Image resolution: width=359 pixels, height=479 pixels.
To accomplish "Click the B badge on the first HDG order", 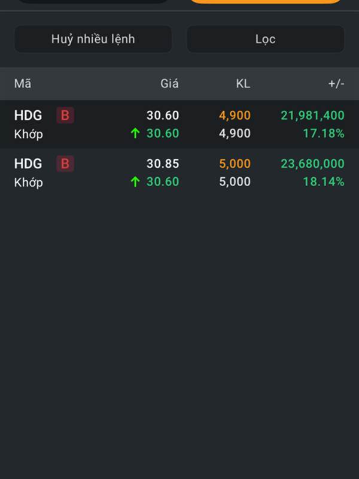I will tap(65, 116).
